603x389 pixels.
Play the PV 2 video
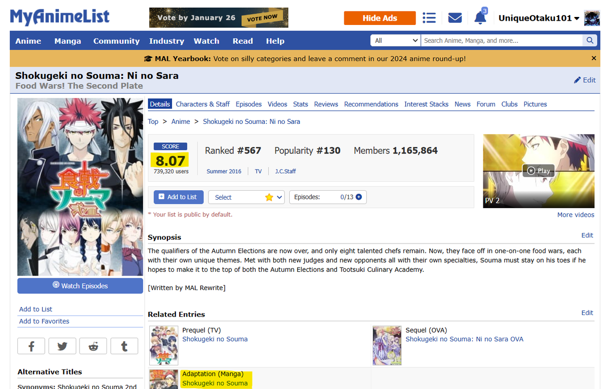(x=538, y=170)
